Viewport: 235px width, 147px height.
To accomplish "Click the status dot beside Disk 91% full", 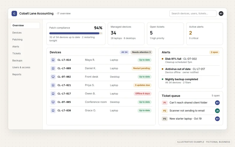I will coord(163,59).
